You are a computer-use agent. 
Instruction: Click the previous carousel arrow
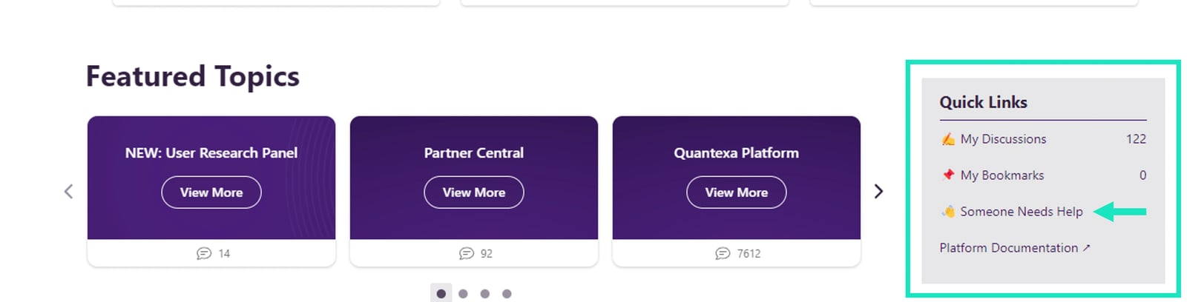click(x=68, y=192)
